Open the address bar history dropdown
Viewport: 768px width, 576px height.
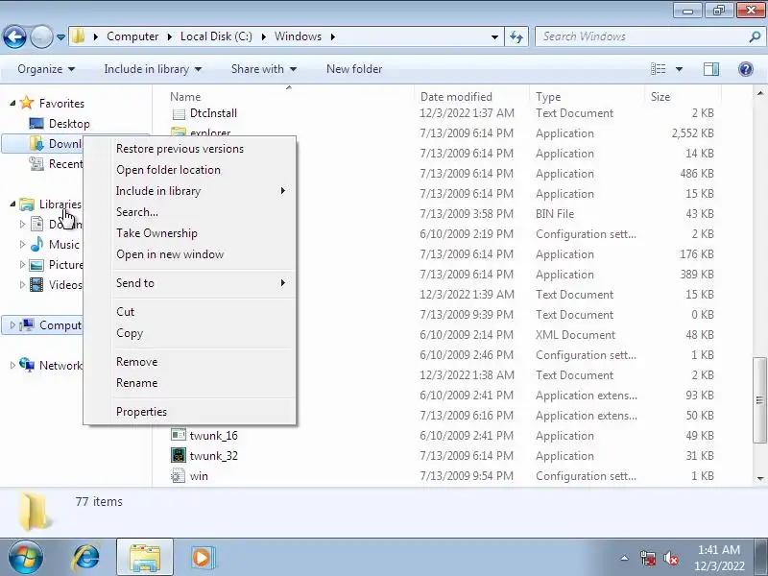(494, 36)
